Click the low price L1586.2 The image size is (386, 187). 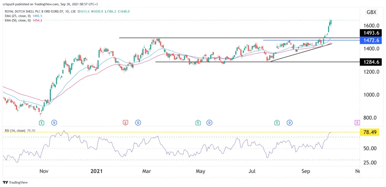(111, 11)
